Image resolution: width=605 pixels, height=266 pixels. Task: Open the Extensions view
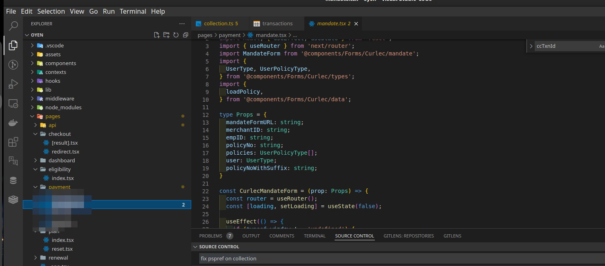tap(13, 142)
